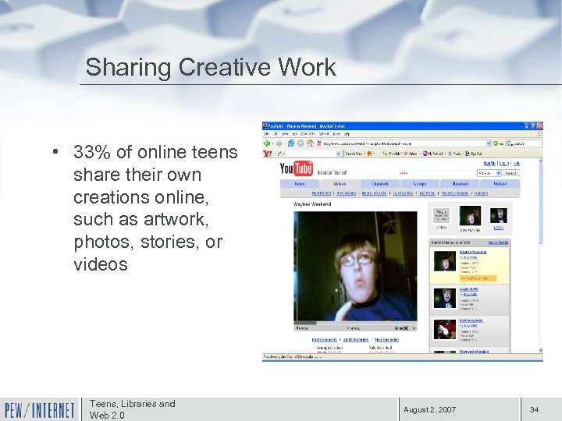Click the Flag this video link

click(x=386, y=340)
